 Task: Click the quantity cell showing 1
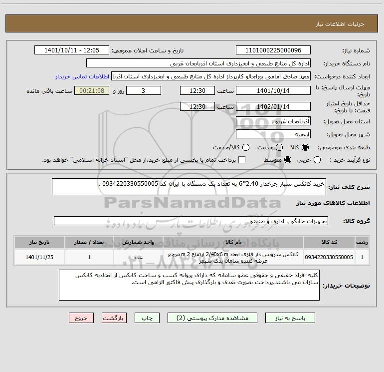(89, 257)
